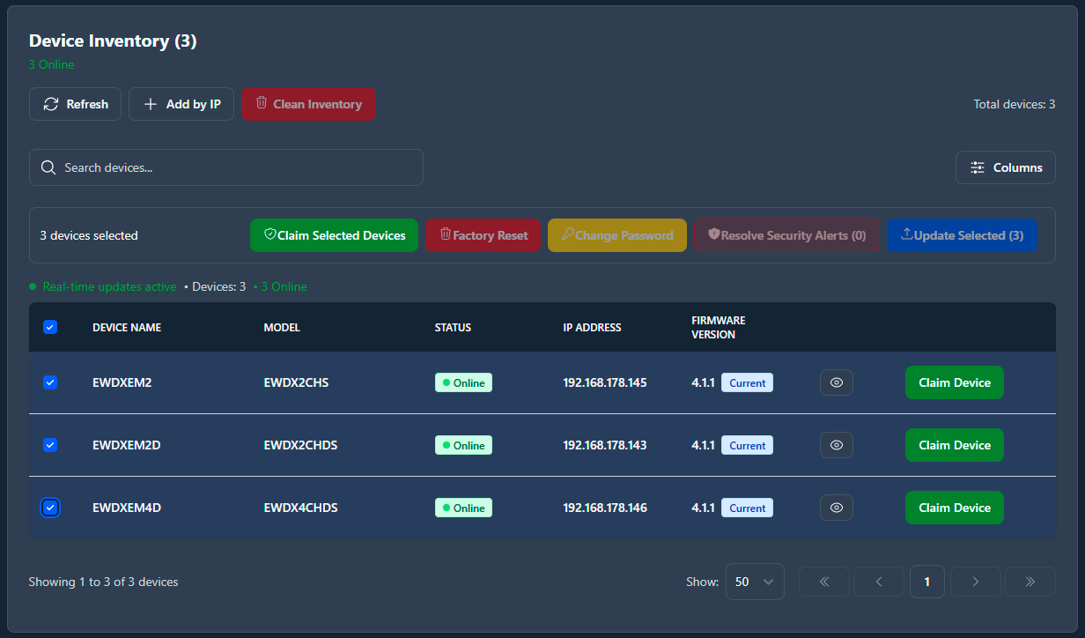This screenshot has width=1085, height=638.
Task: Click trash icon in Clean Inventory
Action: [262, 103]
